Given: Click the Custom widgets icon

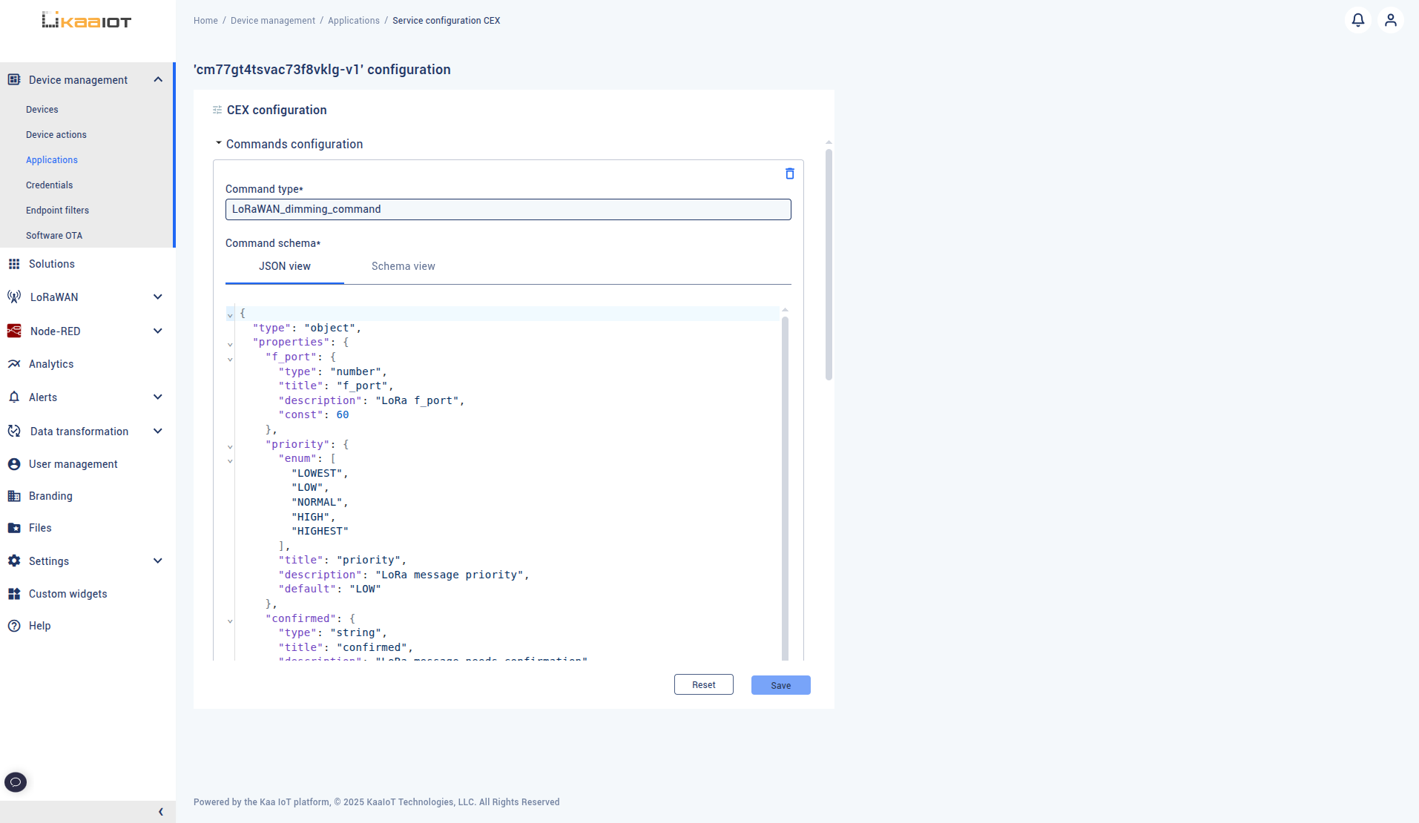Looking at the screenshot, I should pyautogui.click(x=14, y=593).
